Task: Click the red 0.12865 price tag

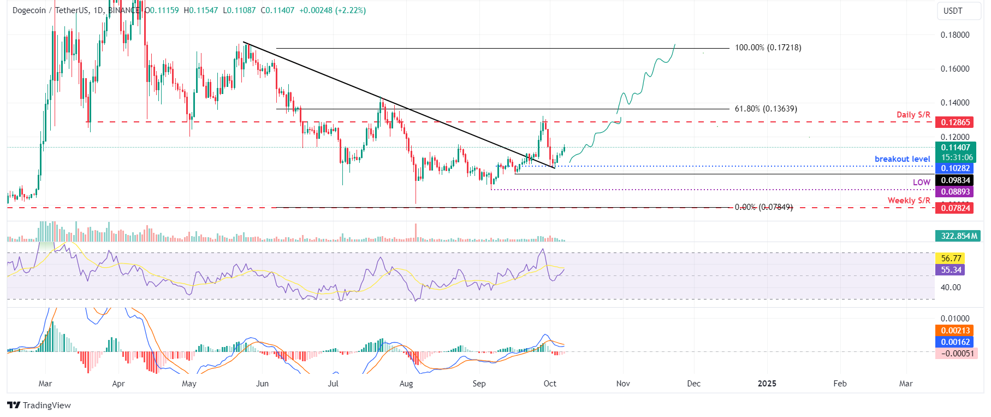Action: click(955, 122)
